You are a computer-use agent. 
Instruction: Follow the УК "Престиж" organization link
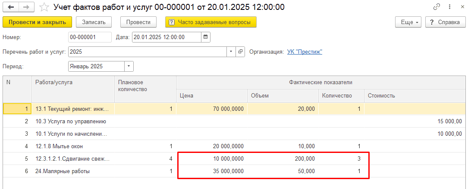point(305,52)
